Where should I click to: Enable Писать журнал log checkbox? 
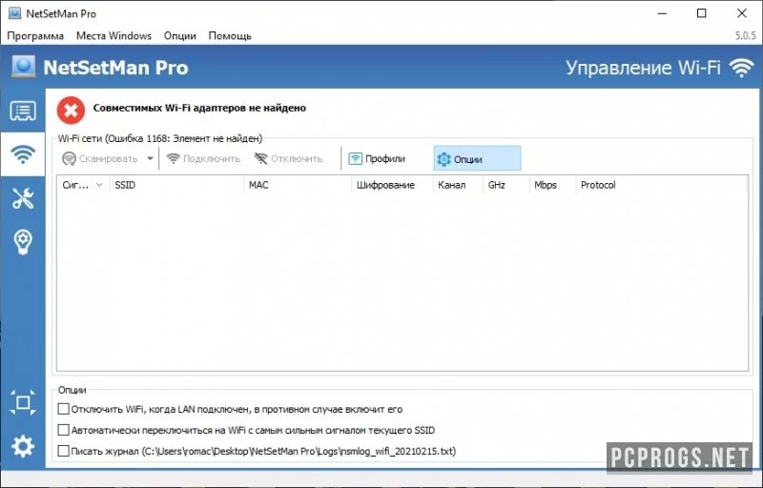[x=63, y=451]
